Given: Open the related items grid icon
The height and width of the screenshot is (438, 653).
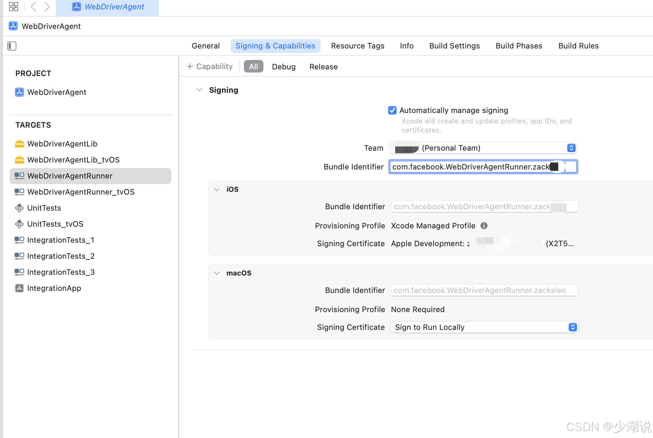Looking at the screenshot, I should [14, 7].
